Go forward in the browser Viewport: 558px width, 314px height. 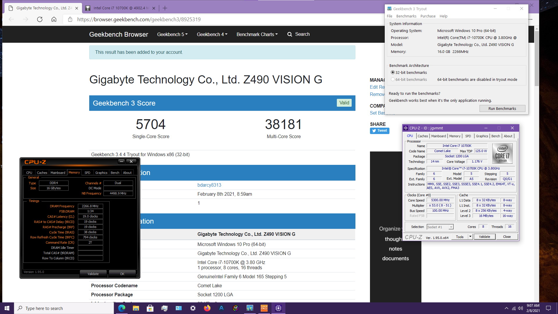pos(26,19)
